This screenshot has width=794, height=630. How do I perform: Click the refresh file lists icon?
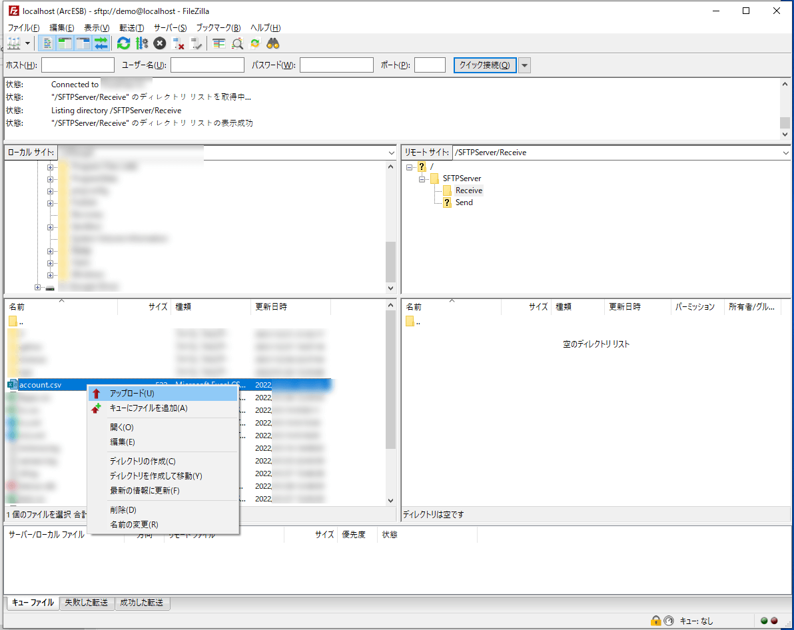tap(123, 43)
